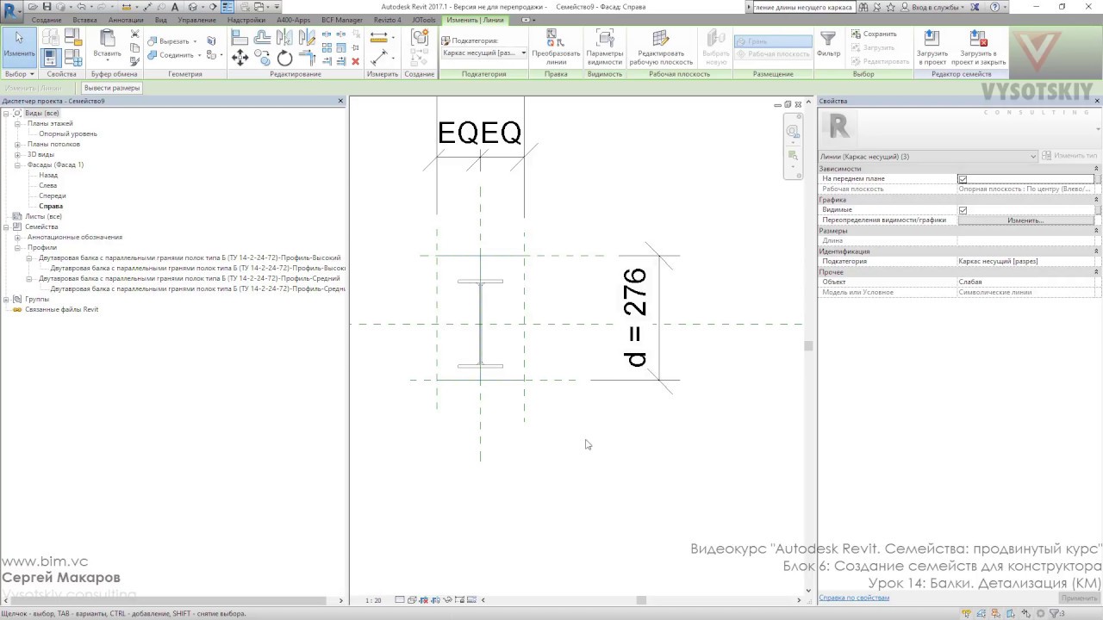
Task: Click the Save icon in quick access toolbar
Action: (48, 7)
